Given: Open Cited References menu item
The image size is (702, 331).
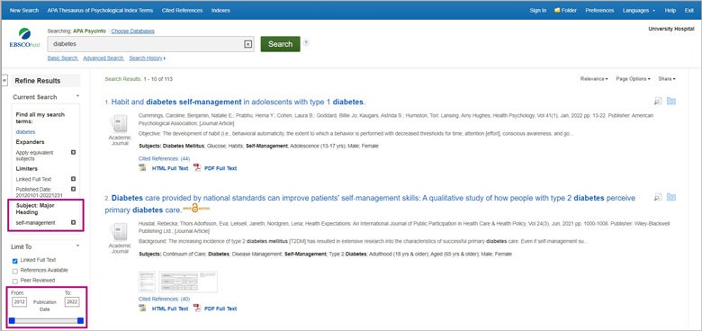Looking at the screenshot, I should coord(182,10).
